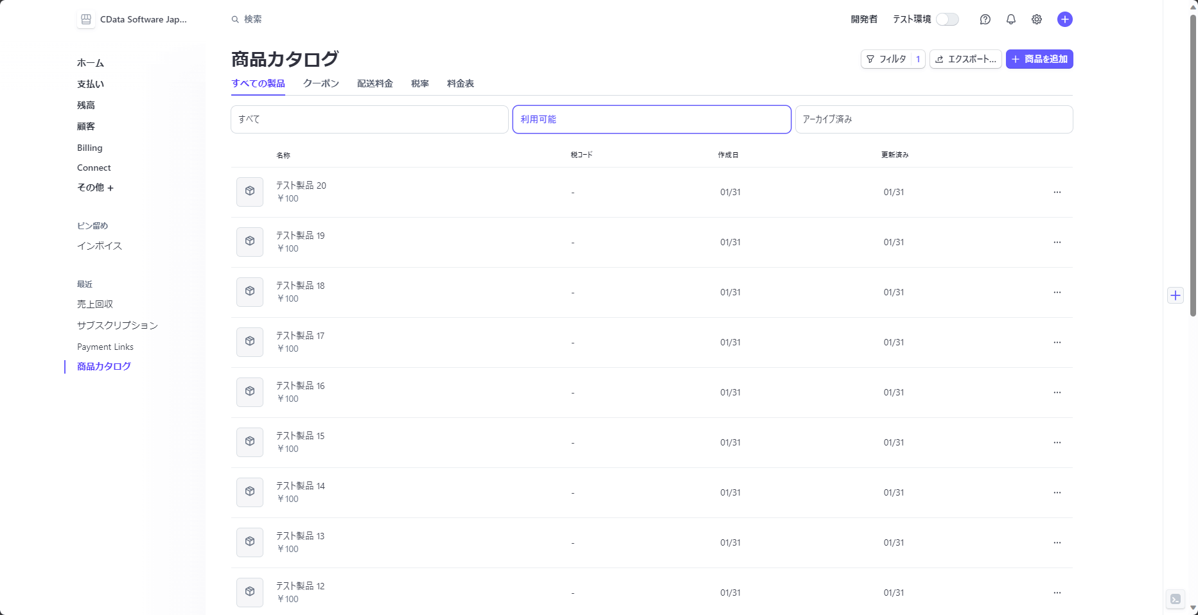Open the エクスポート options
The width and height of the screenshot is (1198, 615).
965,59
